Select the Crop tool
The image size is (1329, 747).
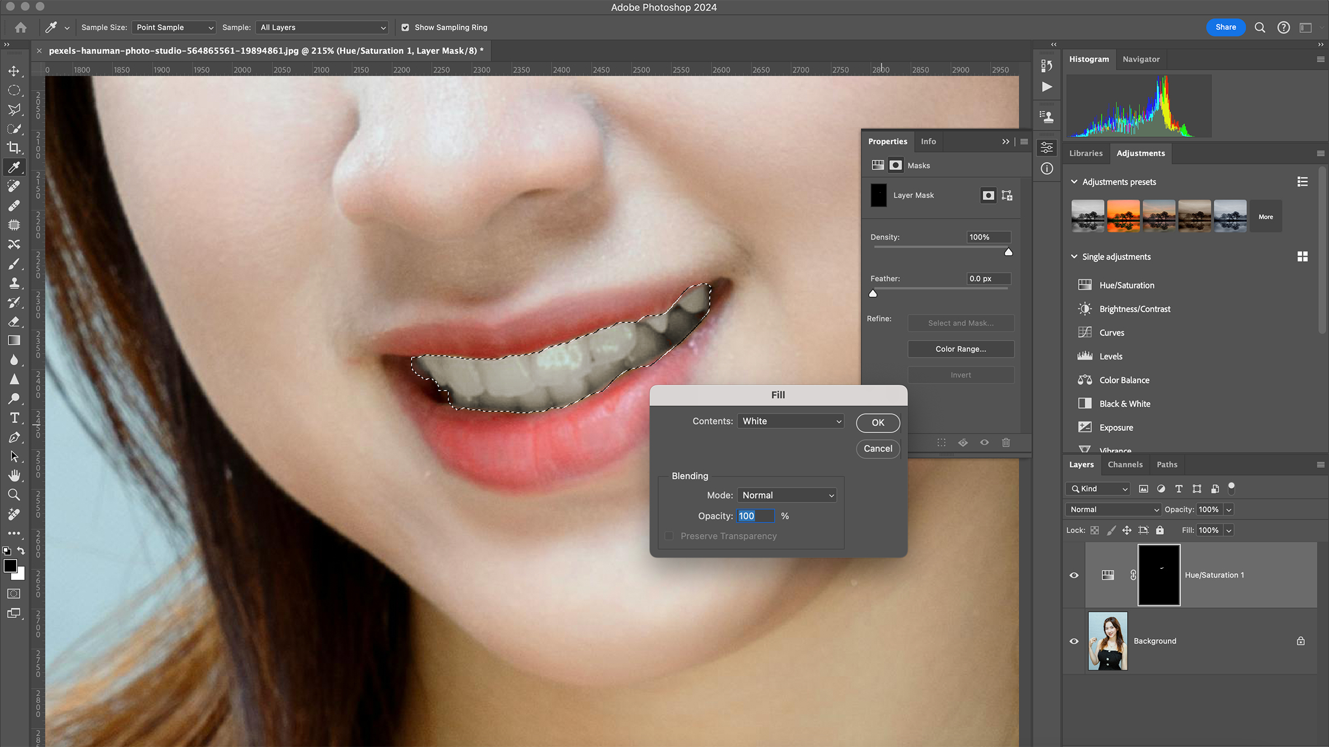click(x=14, y=148)
